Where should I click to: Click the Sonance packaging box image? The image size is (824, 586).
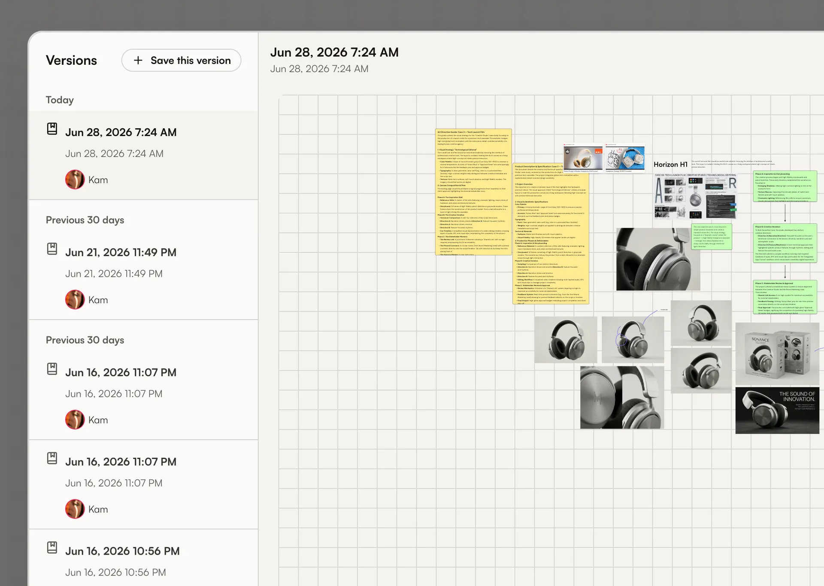[777, 354]
